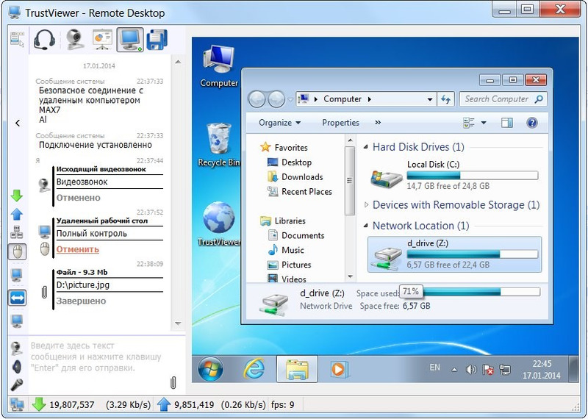Toggle the remote desktop monitor button
Screen dimensions: 588x419
(x=130, y=40)
